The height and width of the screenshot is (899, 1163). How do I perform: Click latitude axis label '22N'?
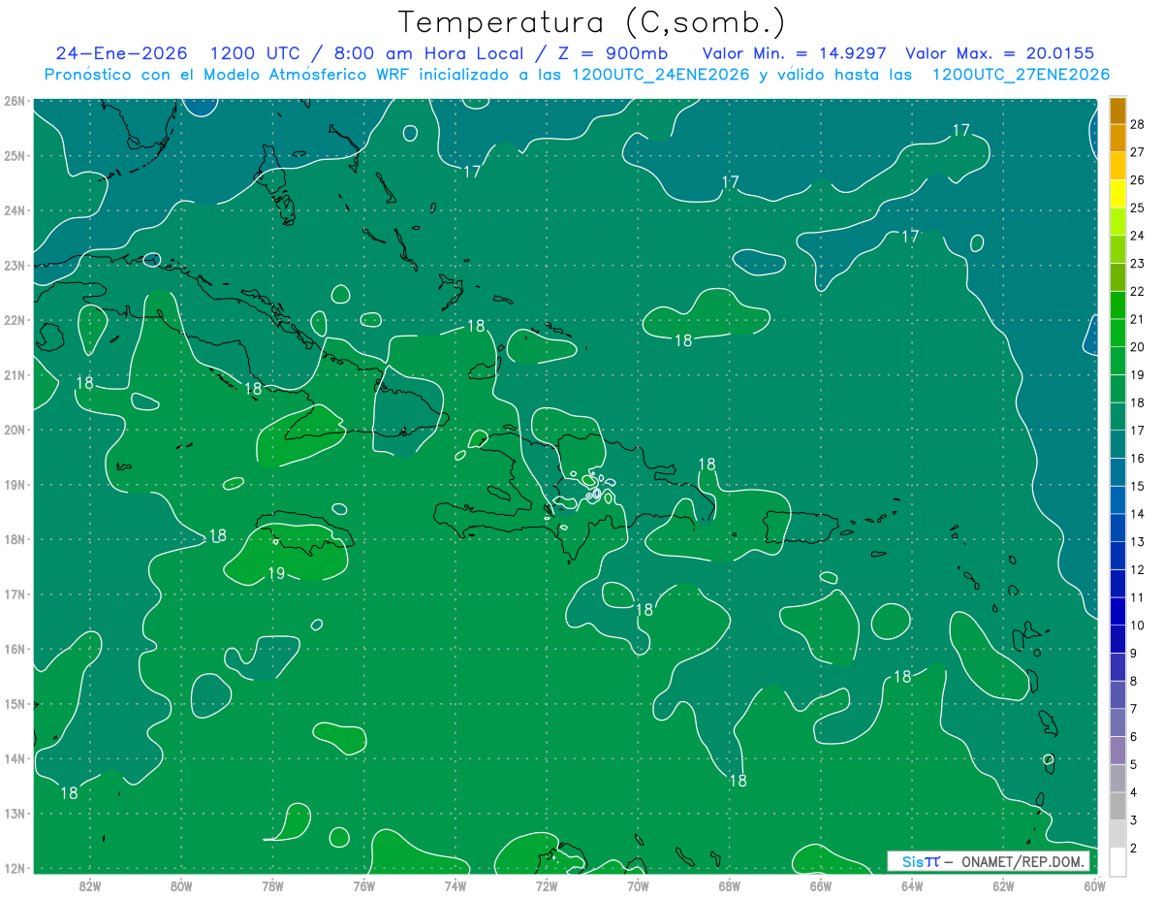(x=14, y=320)
